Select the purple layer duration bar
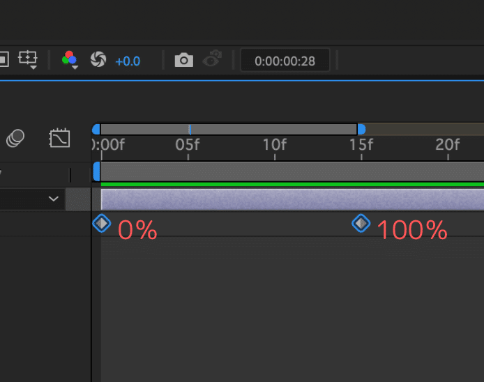Viewport: 484px width, 382px height. [293, 199]
